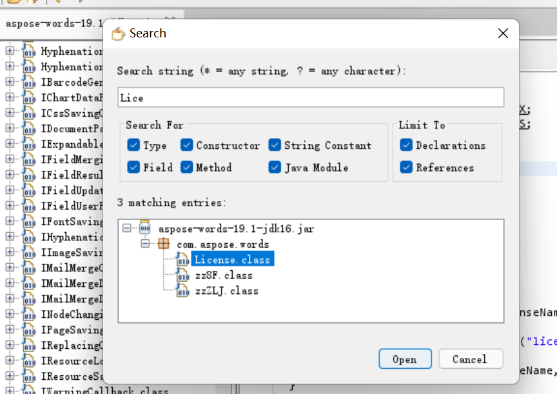Click the IResourceLo class file icon

coord(29,360)
